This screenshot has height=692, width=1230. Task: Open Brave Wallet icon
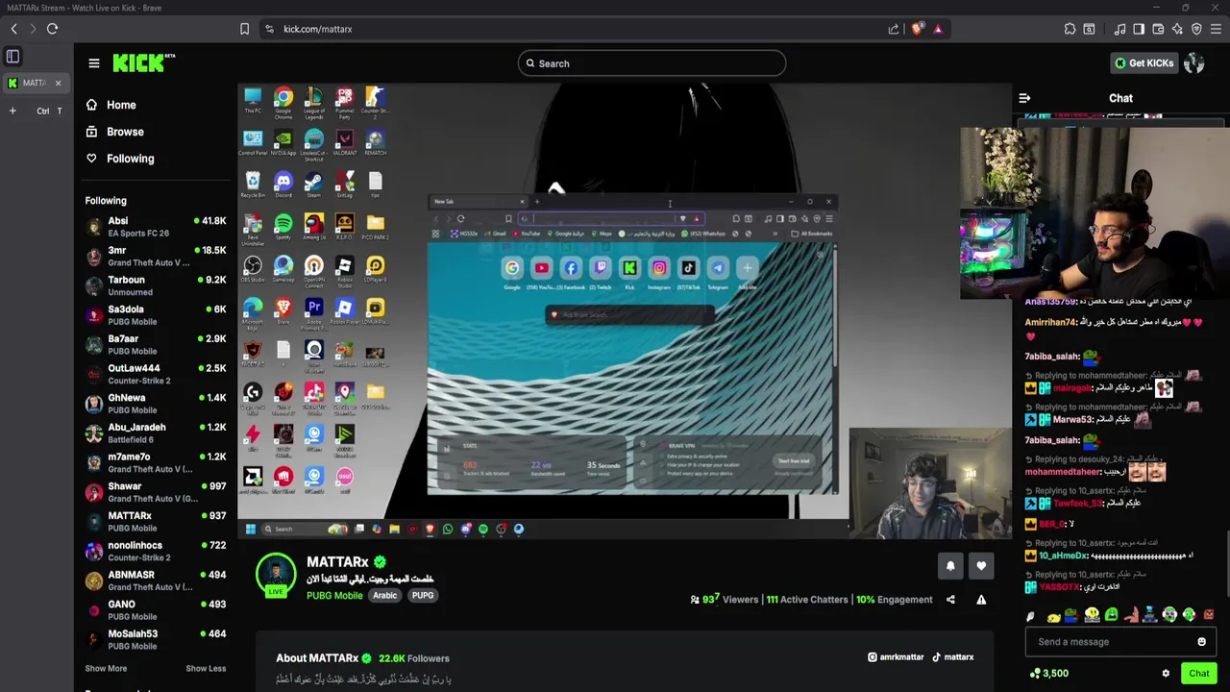(x=1158, y=29)
